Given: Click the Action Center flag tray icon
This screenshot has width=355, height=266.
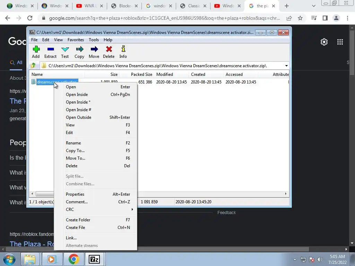Looking at the screenshot, I should point(312,259).
